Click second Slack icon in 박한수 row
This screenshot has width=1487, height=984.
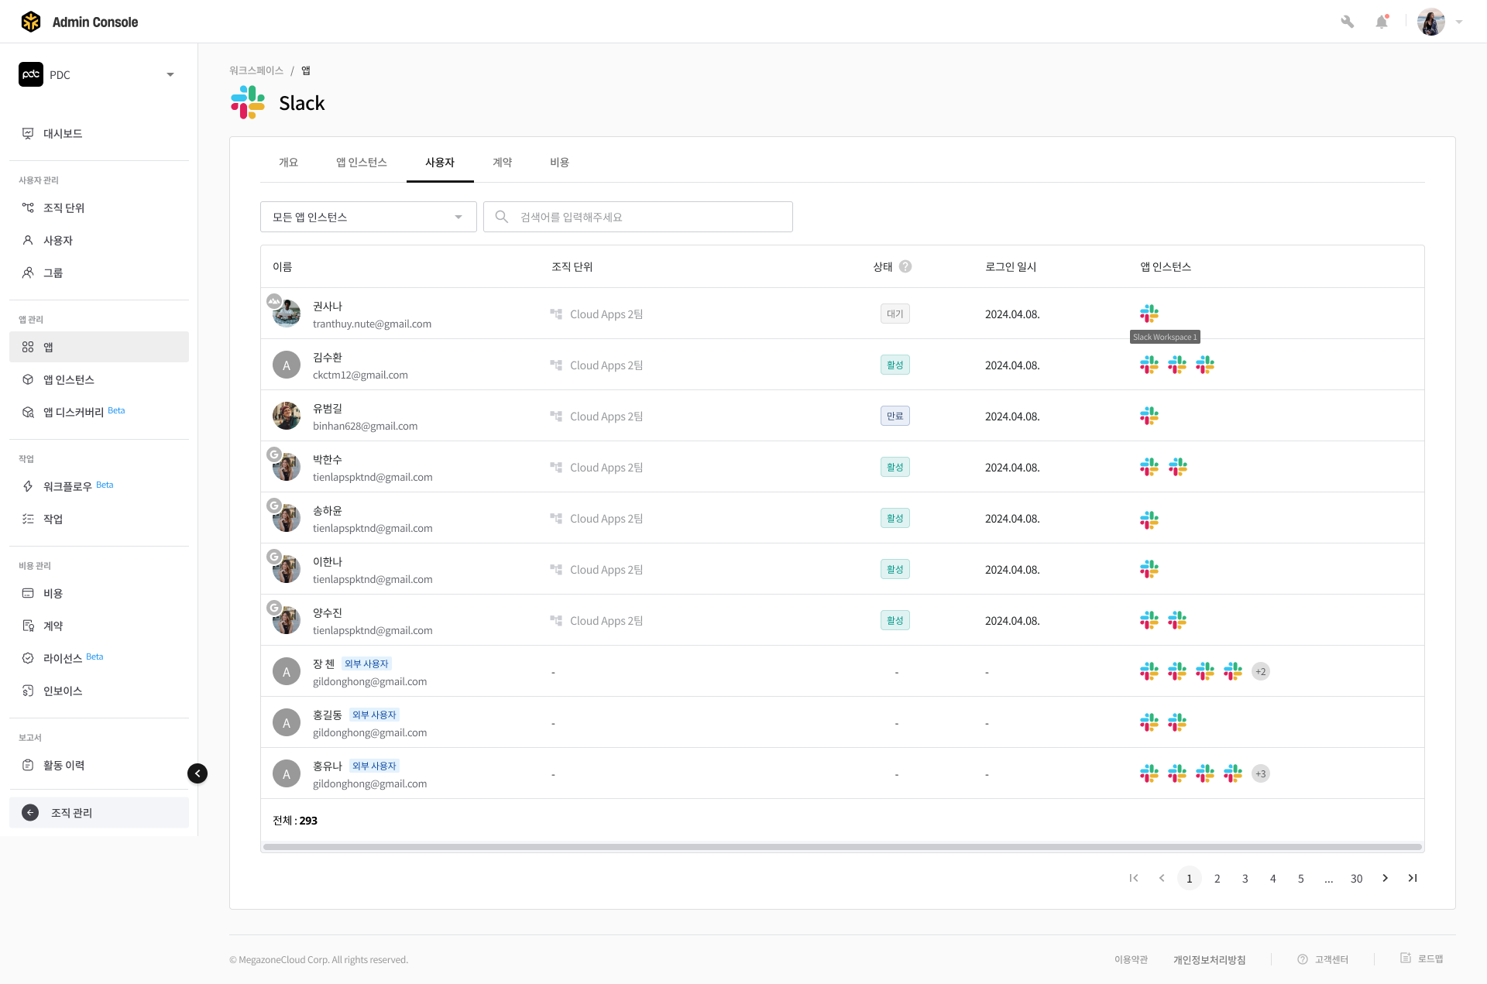coord(1178,467)
